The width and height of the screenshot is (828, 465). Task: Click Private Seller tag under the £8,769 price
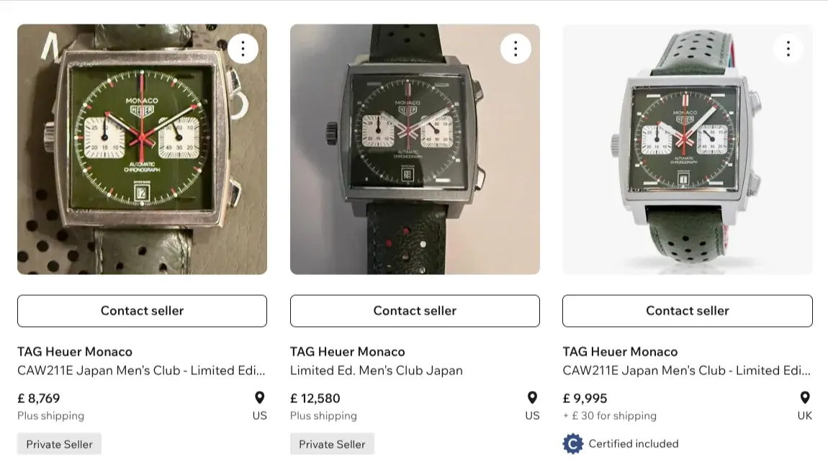point(59,444)
